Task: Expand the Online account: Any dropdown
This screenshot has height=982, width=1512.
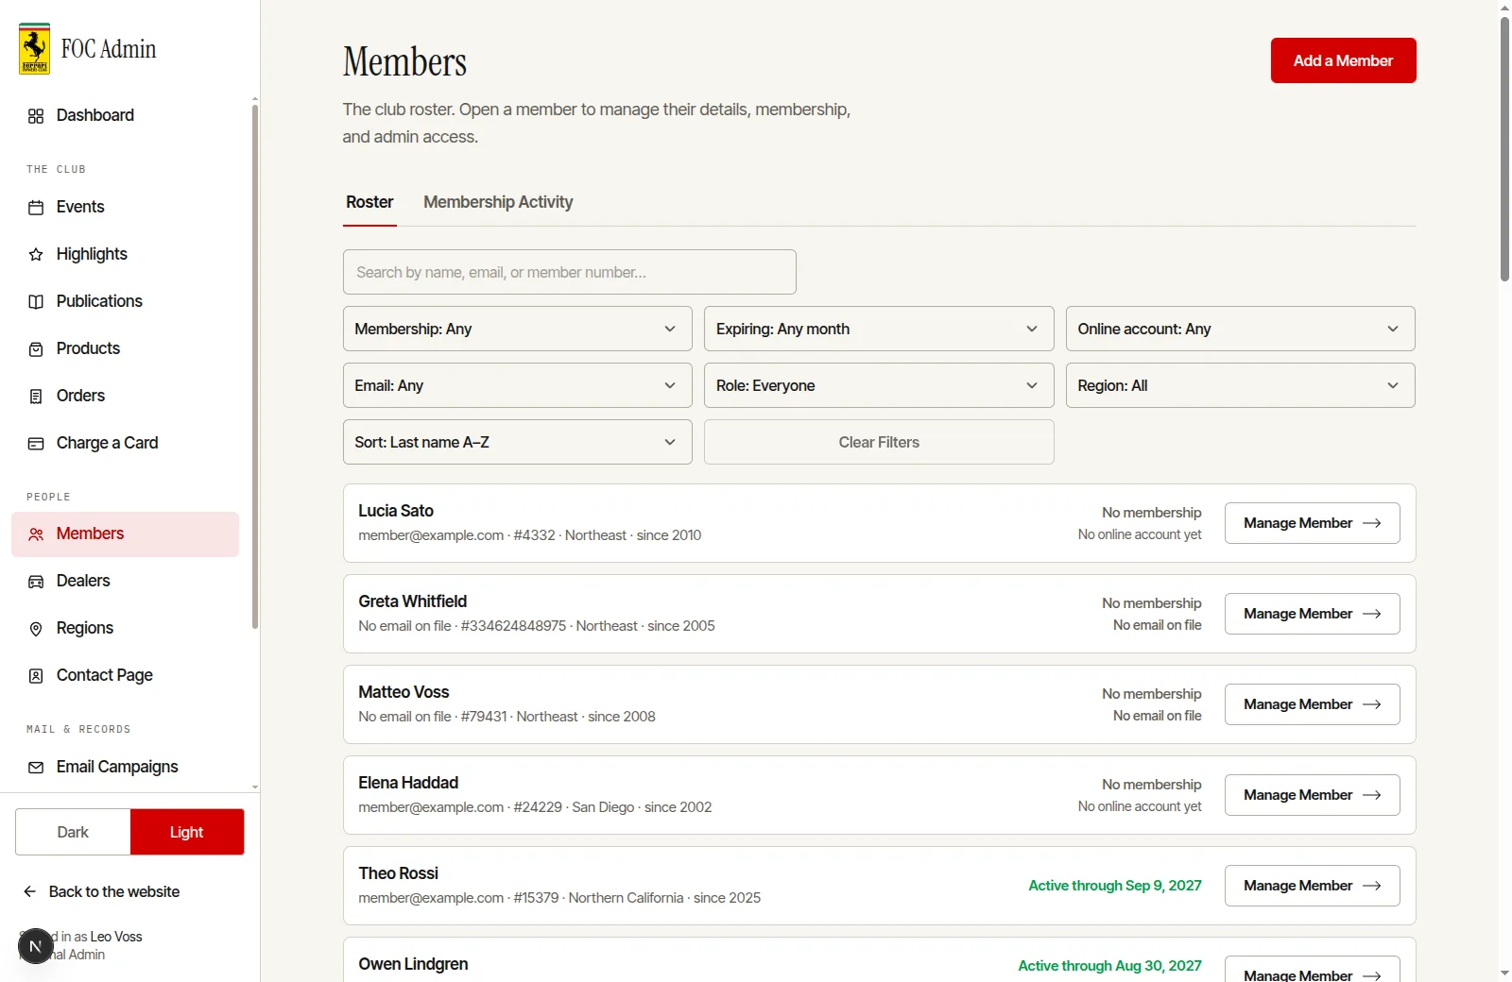Action: [x=1241, y=329]
